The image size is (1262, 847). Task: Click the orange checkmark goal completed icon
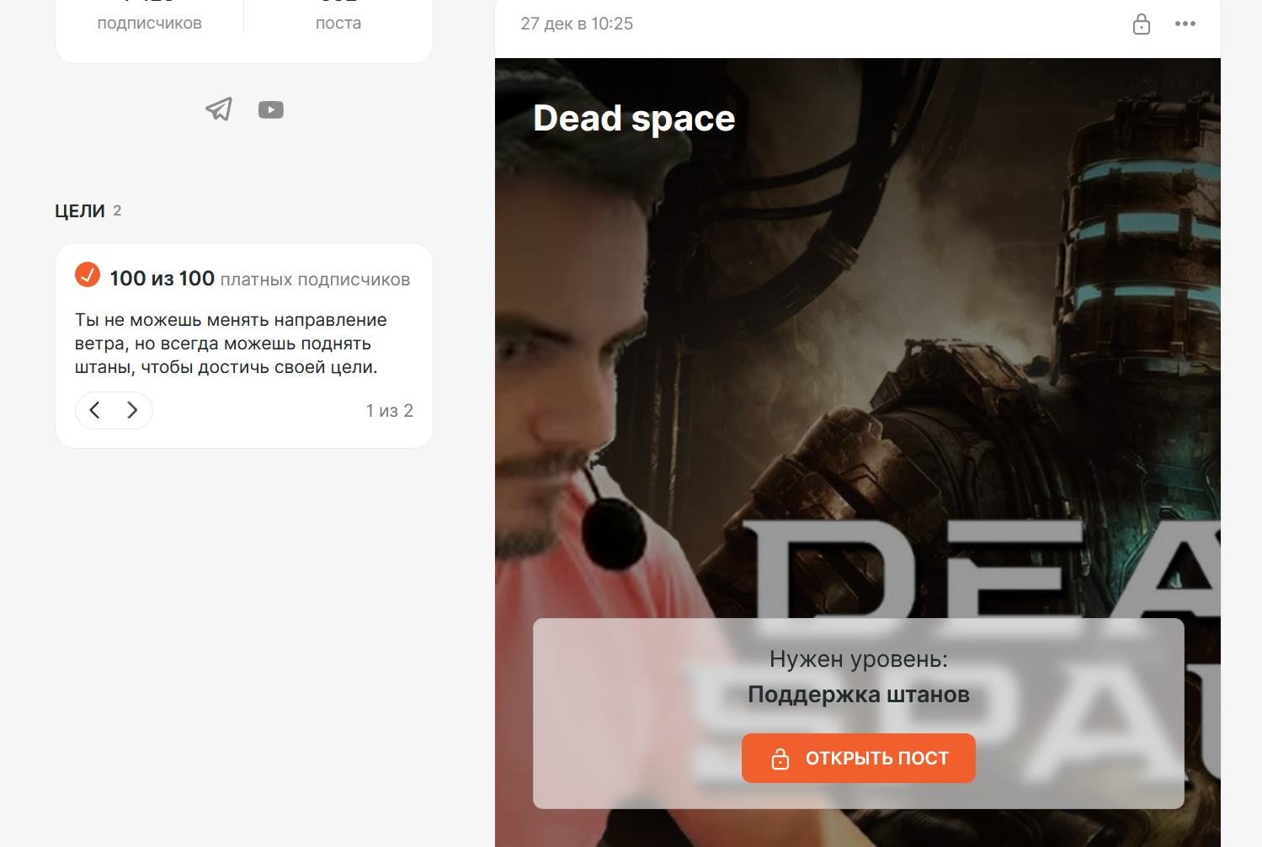(88, 274)
